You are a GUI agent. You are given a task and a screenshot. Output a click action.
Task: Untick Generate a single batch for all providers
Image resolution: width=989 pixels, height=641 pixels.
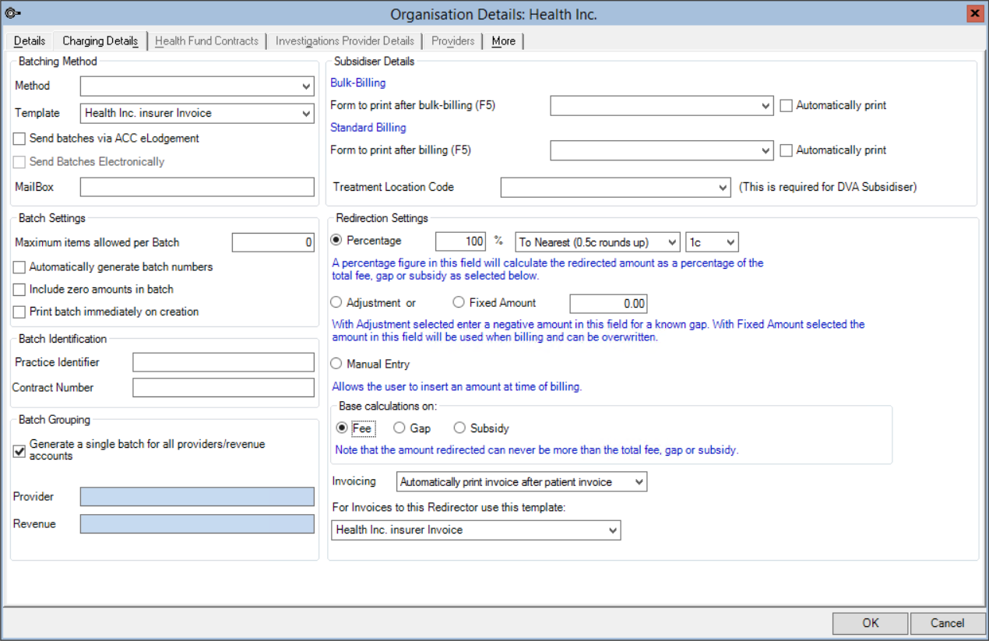[x=19, y=451]
